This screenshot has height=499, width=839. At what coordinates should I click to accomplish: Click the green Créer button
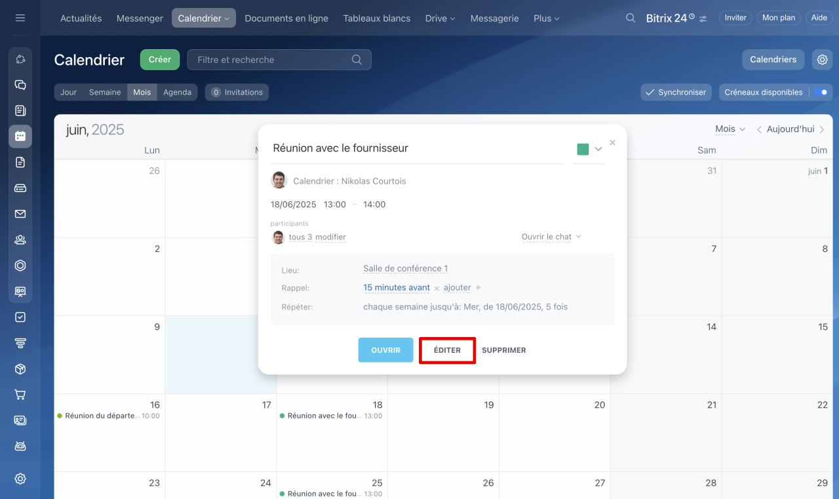coord(160,60)
